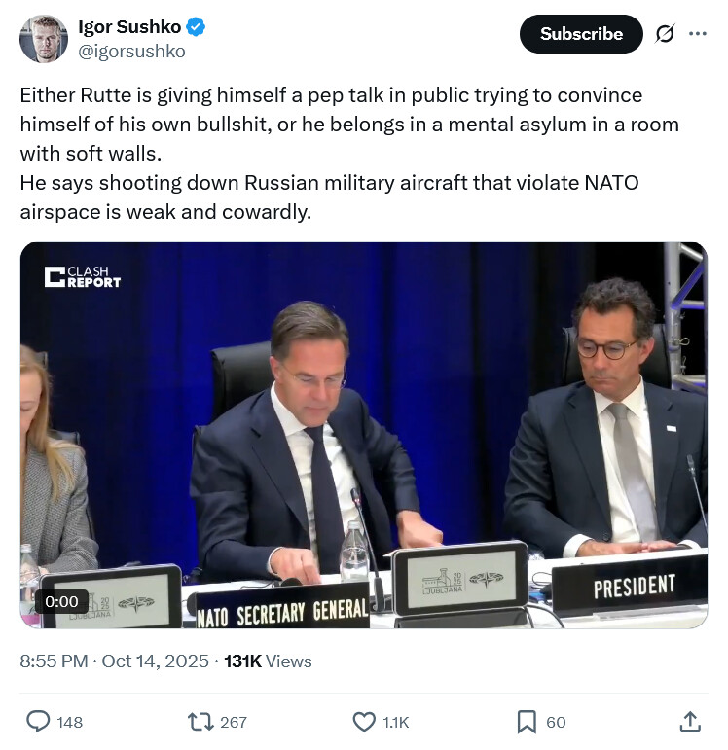
Task: Click the 267 reposts count
Action: click(234, 722)
